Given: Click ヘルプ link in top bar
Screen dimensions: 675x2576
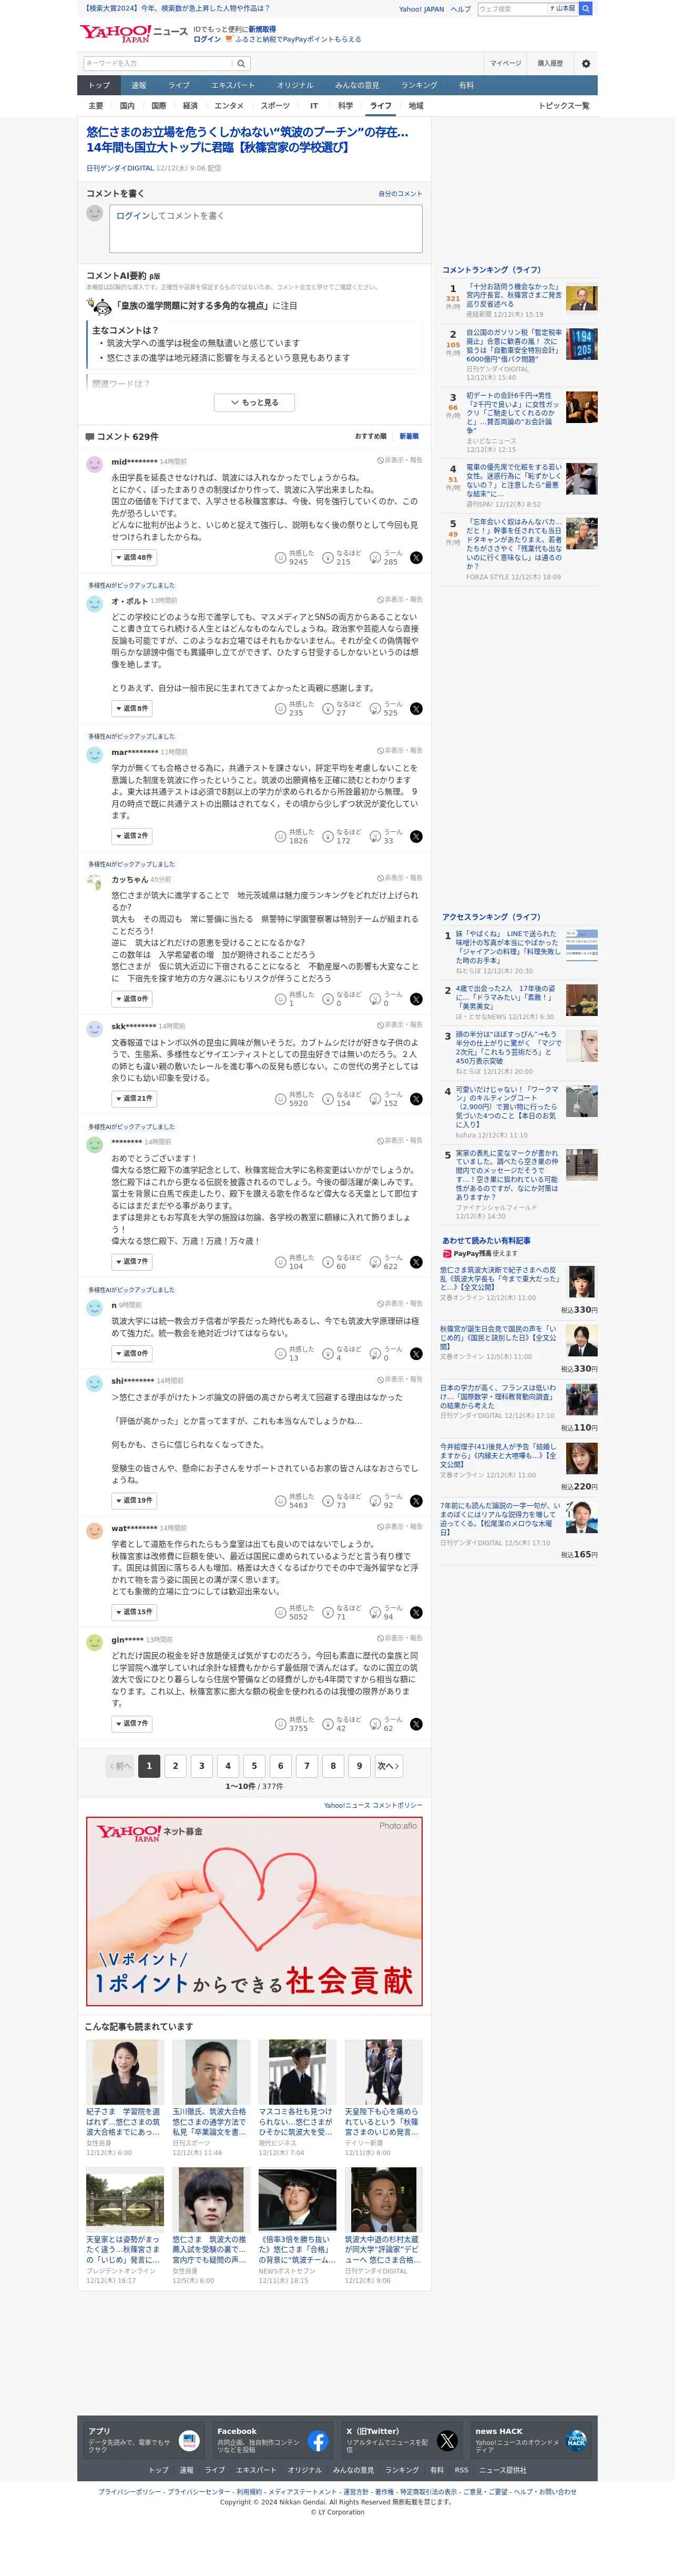Looking at the screenshot, I should click(x=461, y=9).
